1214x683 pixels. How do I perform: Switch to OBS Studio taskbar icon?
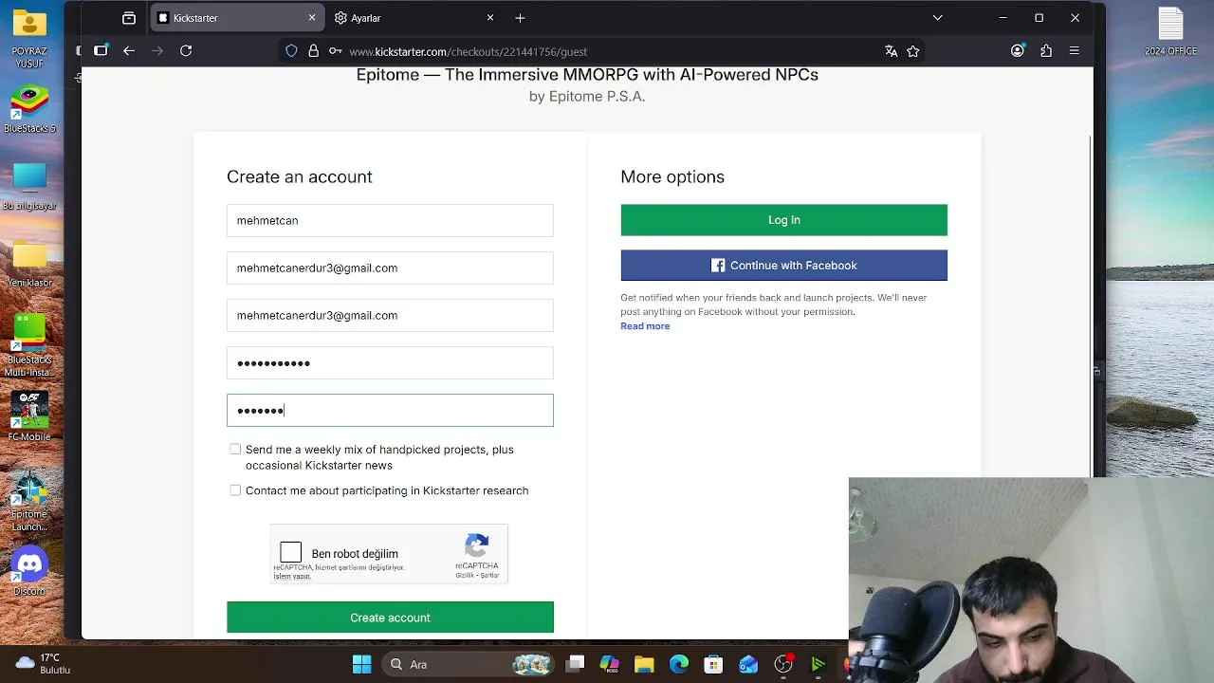point(783,664)
